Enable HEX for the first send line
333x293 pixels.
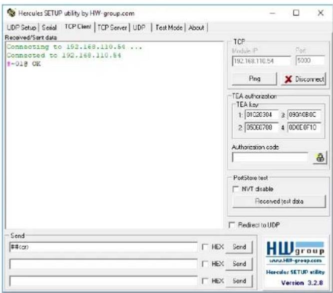click(x=205, y=247)
